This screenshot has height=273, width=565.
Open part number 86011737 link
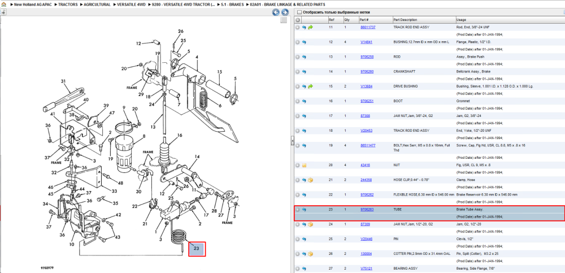tap(368, 27)
